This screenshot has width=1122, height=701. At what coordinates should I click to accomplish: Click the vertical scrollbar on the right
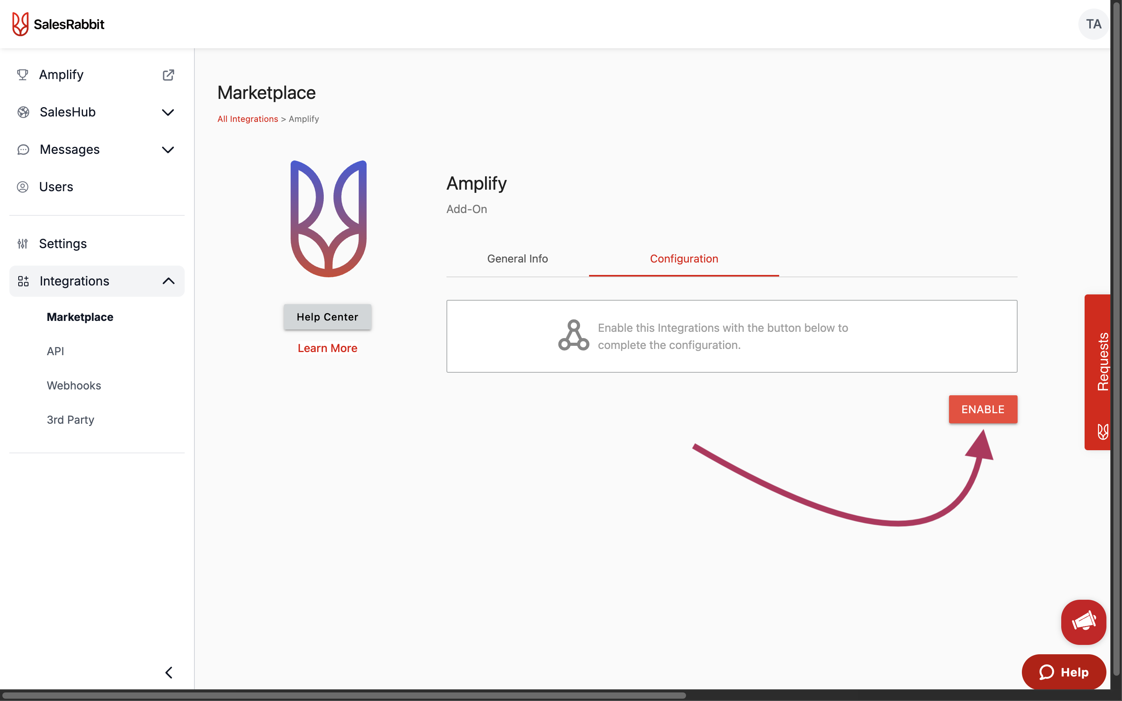tap(1116, 338)
